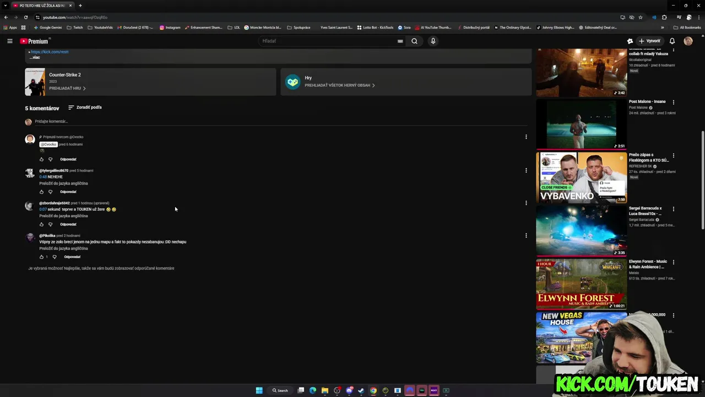Dislike the comment by @Pikolika
705x397 pixels.
[54, 257]
